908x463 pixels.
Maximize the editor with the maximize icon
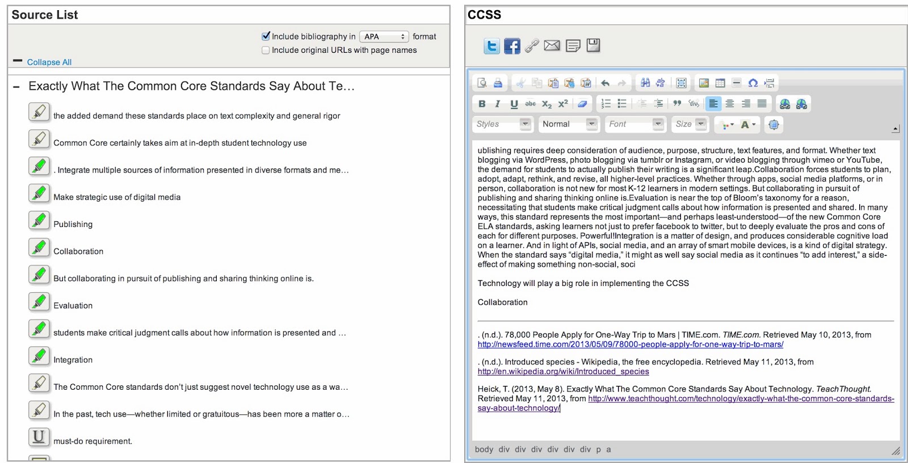click(774, 124)
